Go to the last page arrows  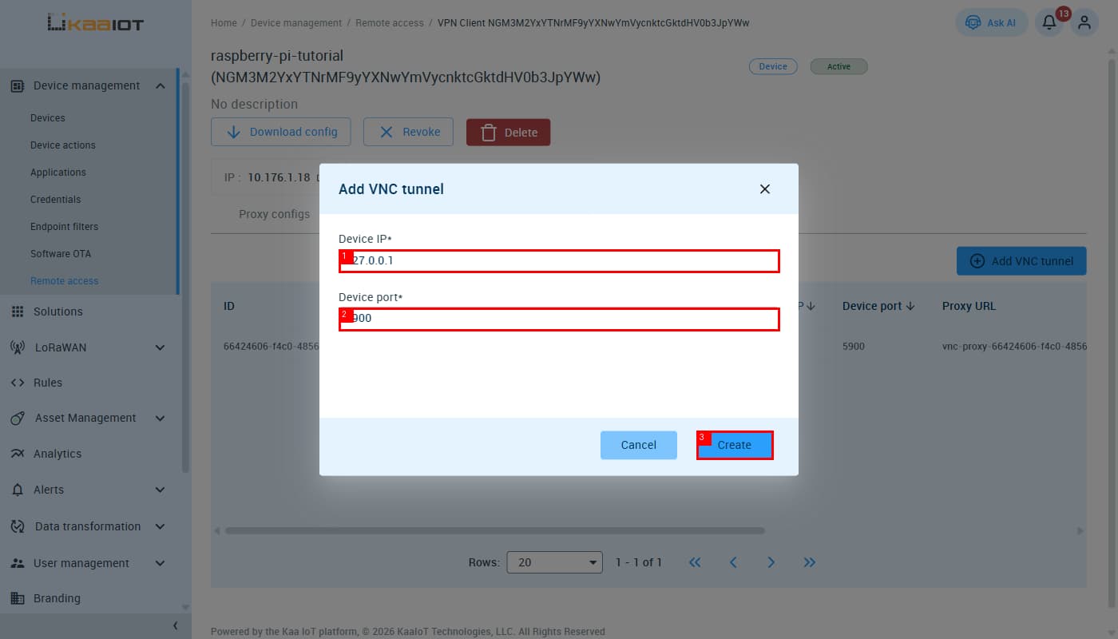tap(810, 562)
